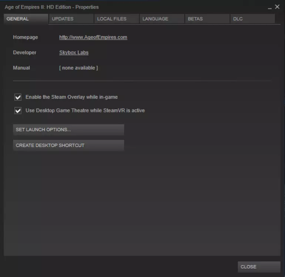The image size is (285, 277).
Task: Click Set Launch Options button
Action: pyautogui.click(x=68, y=130)
